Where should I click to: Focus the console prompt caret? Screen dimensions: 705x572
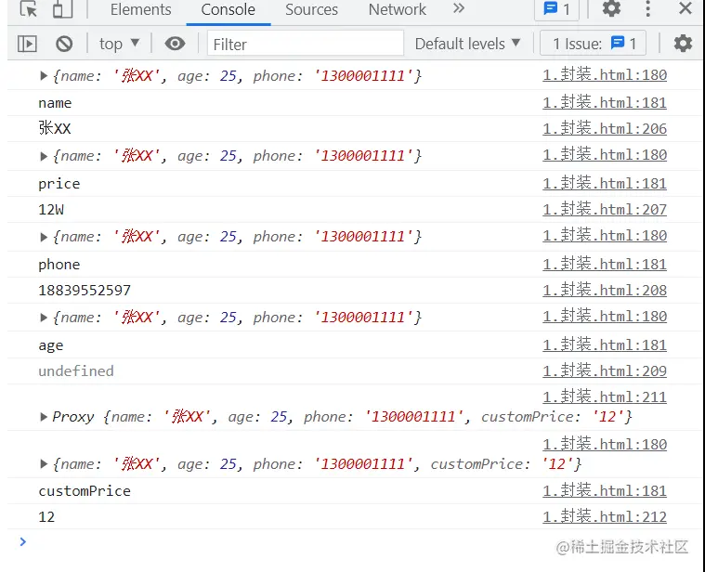click(x=23, y=542)
